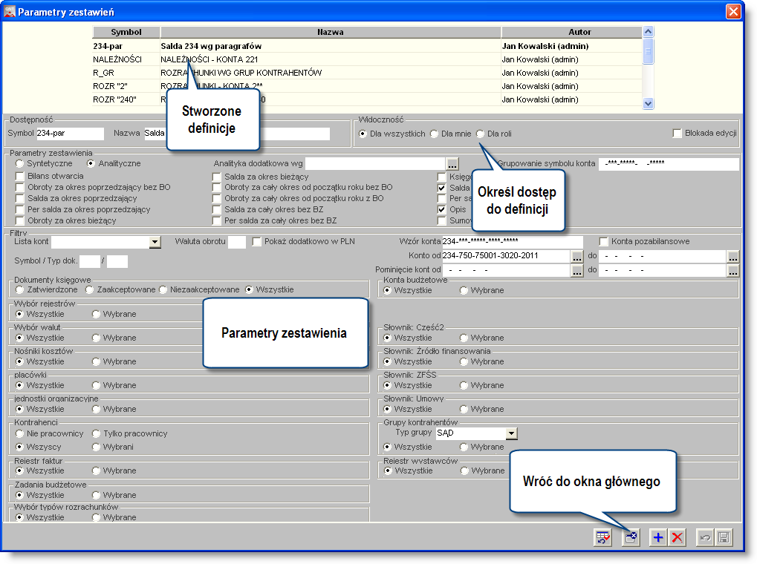Check Pokaż dodatkowo w PLN

(257, 241)
